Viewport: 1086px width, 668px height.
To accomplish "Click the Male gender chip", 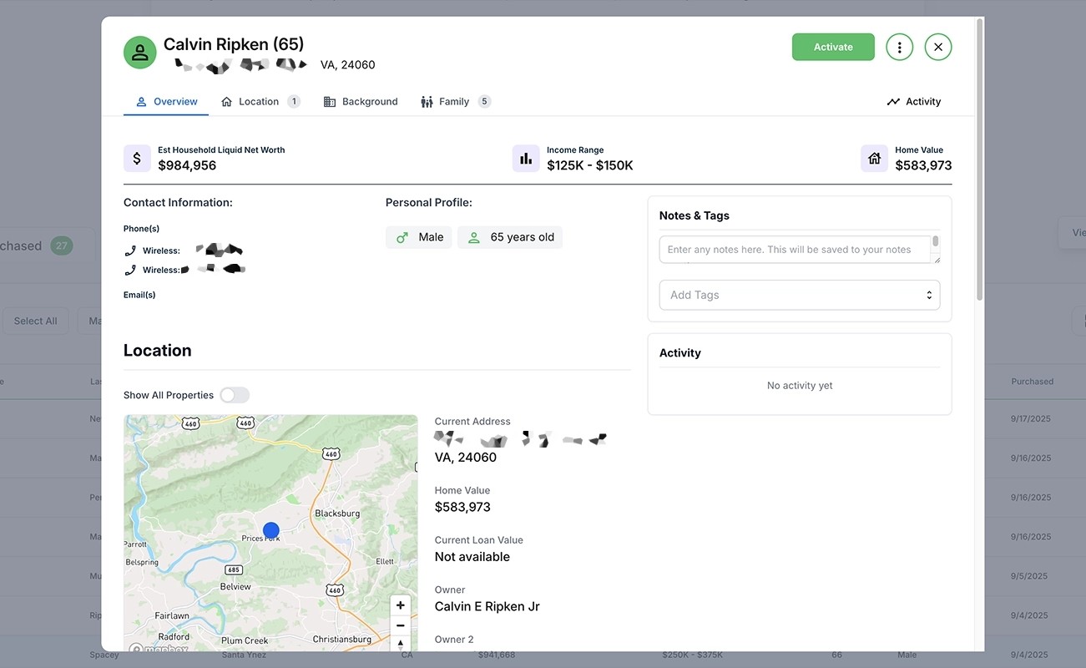I will [419, 237].
